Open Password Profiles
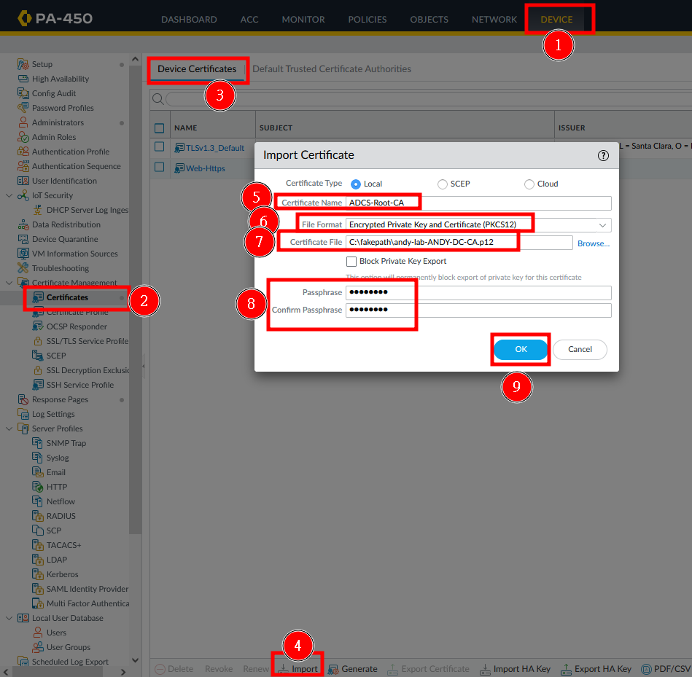The height and width of the screenshot is (677, 692). [63, 108]
